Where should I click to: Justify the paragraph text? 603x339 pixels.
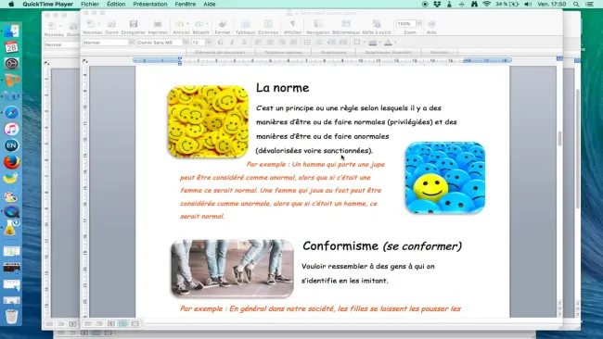(293, 43)
